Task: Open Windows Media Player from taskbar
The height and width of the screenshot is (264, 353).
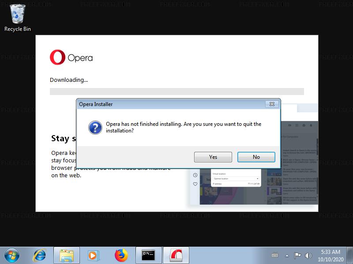Action: point(93,255)
